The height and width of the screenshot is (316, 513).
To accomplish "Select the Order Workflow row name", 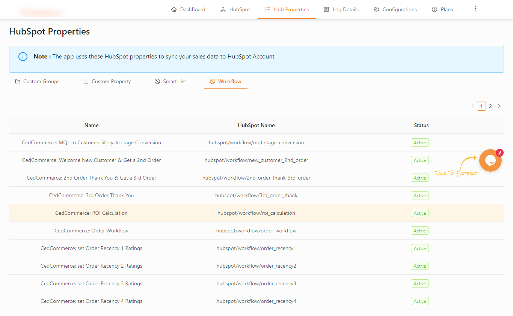I will 91,231.
